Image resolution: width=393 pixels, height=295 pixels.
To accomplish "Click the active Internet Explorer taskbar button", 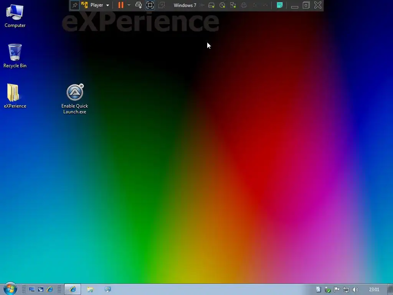I will tap(73, 290).
